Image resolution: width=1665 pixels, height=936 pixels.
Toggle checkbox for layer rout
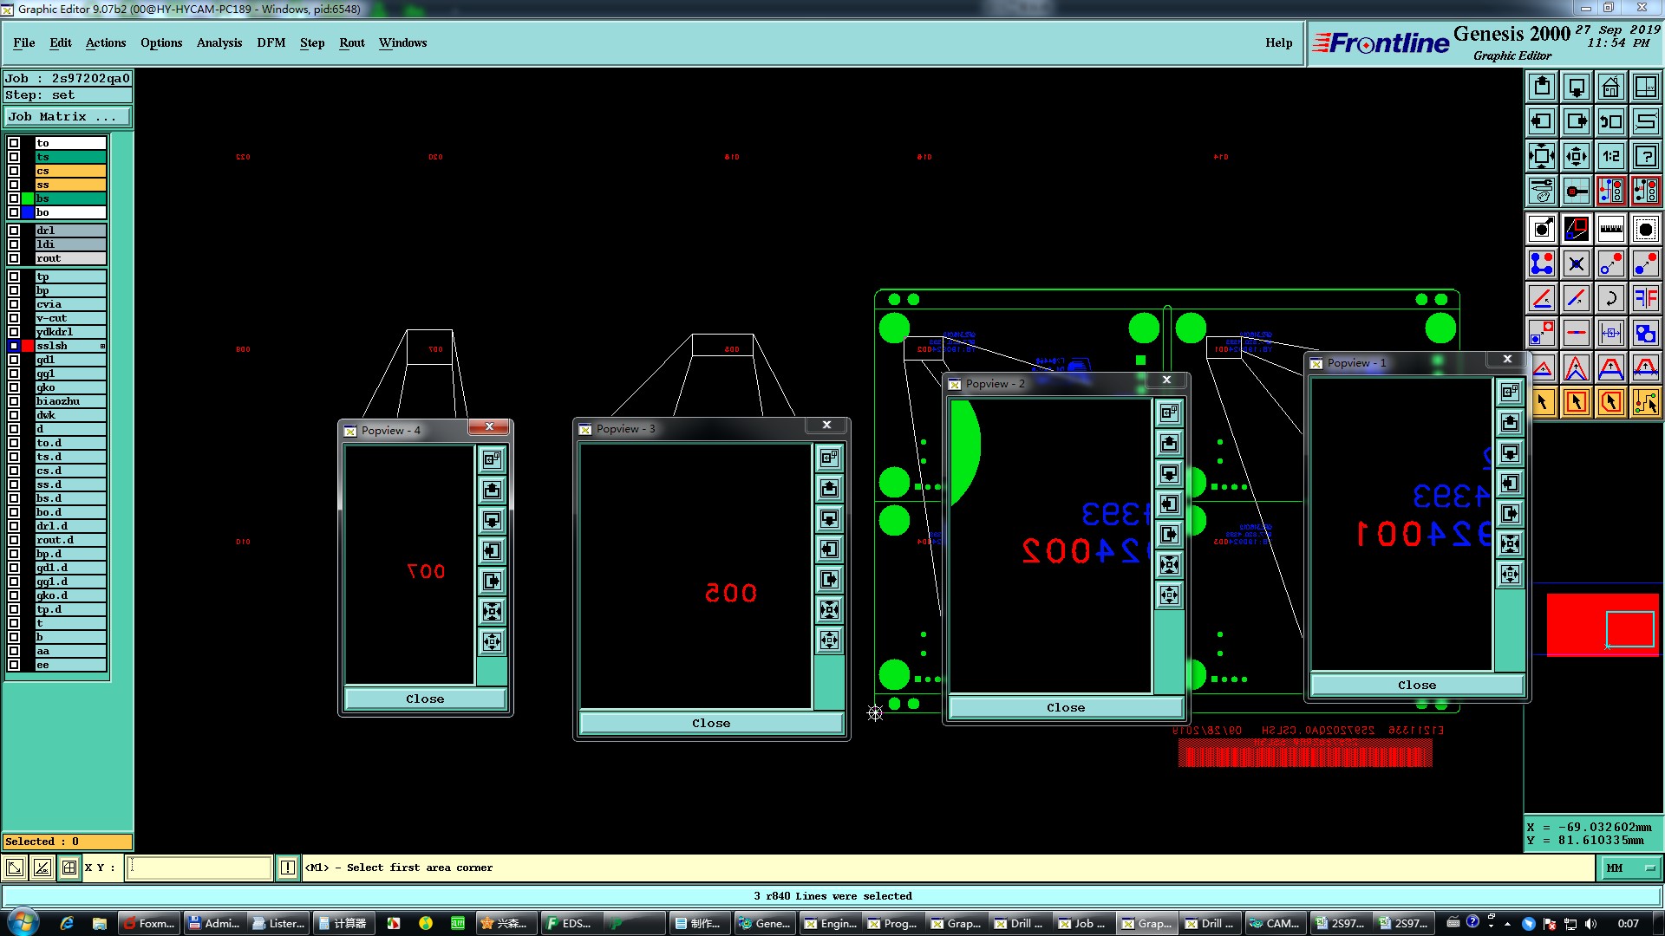pyautogui.click(x=14, y=258)
